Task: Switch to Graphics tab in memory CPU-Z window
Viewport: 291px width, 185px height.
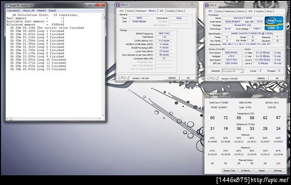Action: pyautogui.click(x=171, y=11)
